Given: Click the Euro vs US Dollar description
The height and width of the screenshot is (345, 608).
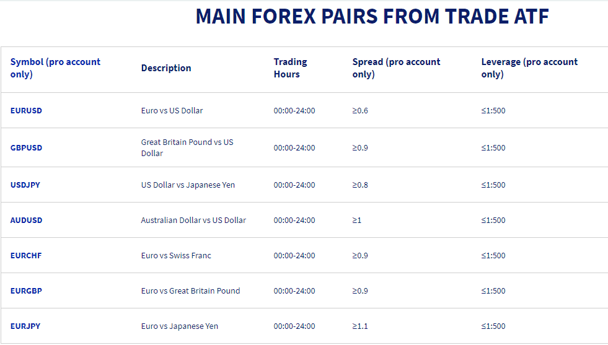Looking at the screenshot, I should coord(172,111).
